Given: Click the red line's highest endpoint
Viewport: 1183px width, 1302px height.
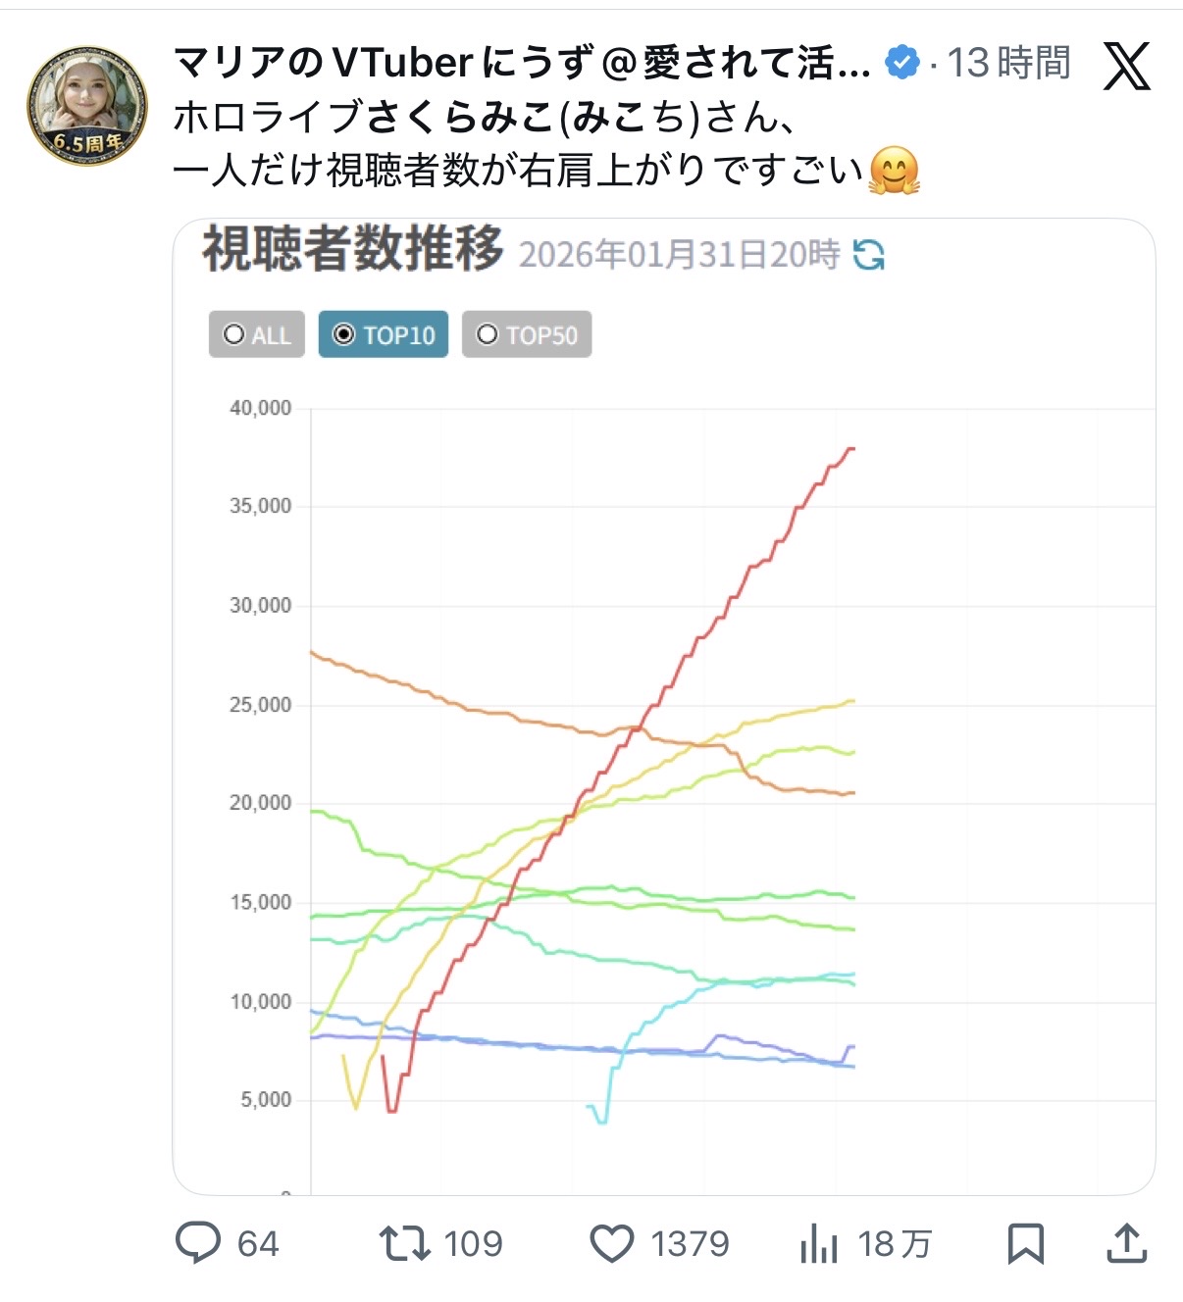Looking at the screenshot, I should click(852, 448).
